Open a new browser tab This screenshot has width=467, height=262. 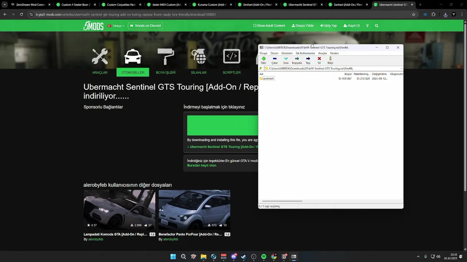coord(420,5)
